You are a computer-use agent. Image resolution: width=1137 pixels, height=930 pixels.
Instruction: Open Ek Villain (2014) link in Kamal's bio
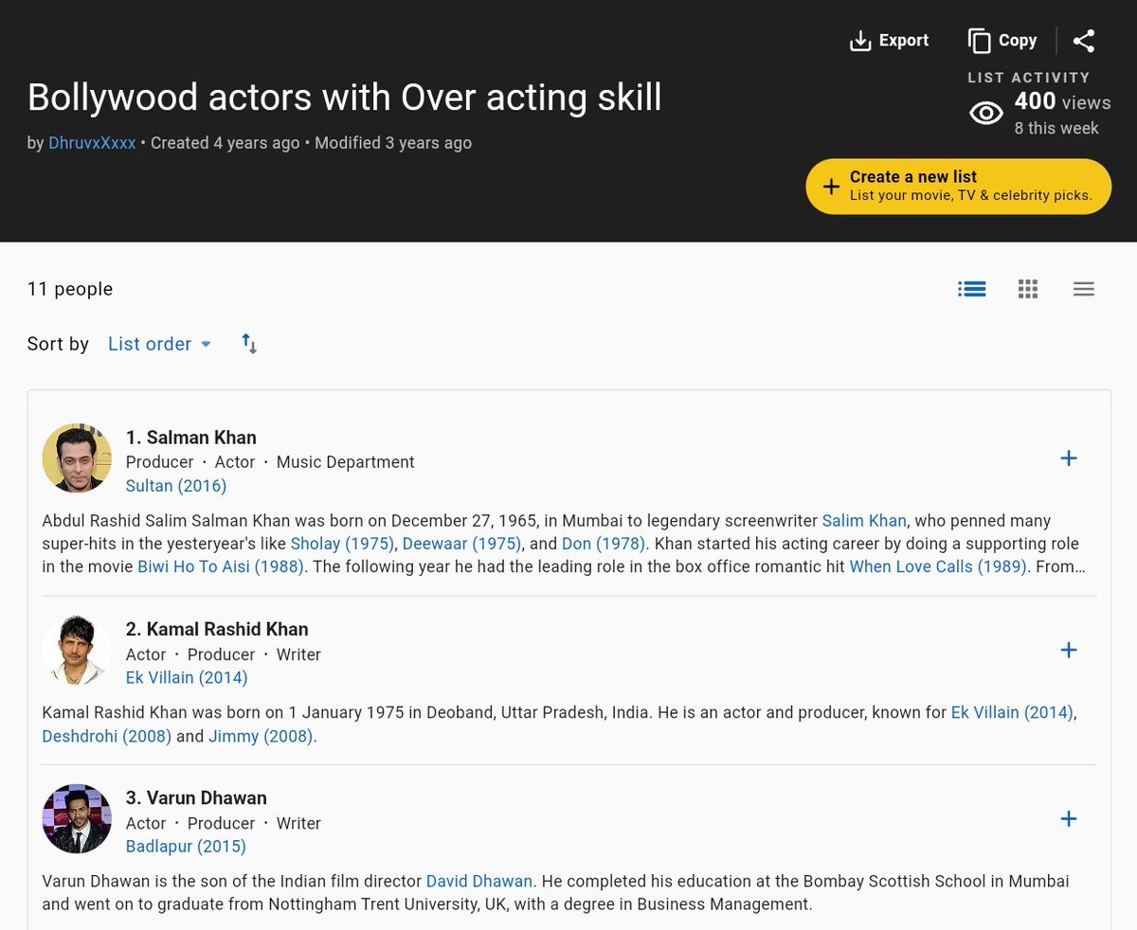click(1012, 712)
